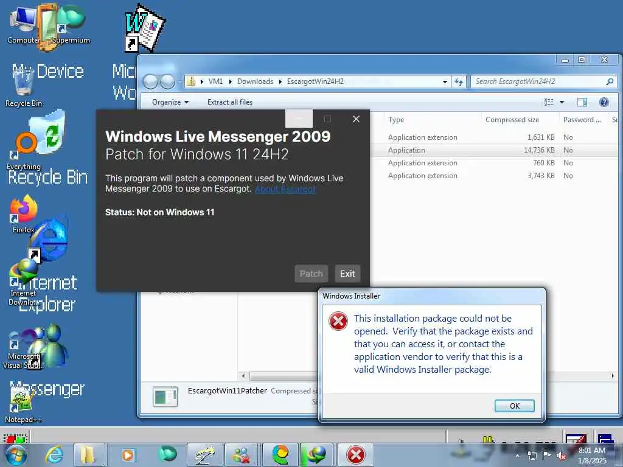Screen dimensions: 623x467
Task: Go forward in the Explorer window
Action: coord(168,81)
